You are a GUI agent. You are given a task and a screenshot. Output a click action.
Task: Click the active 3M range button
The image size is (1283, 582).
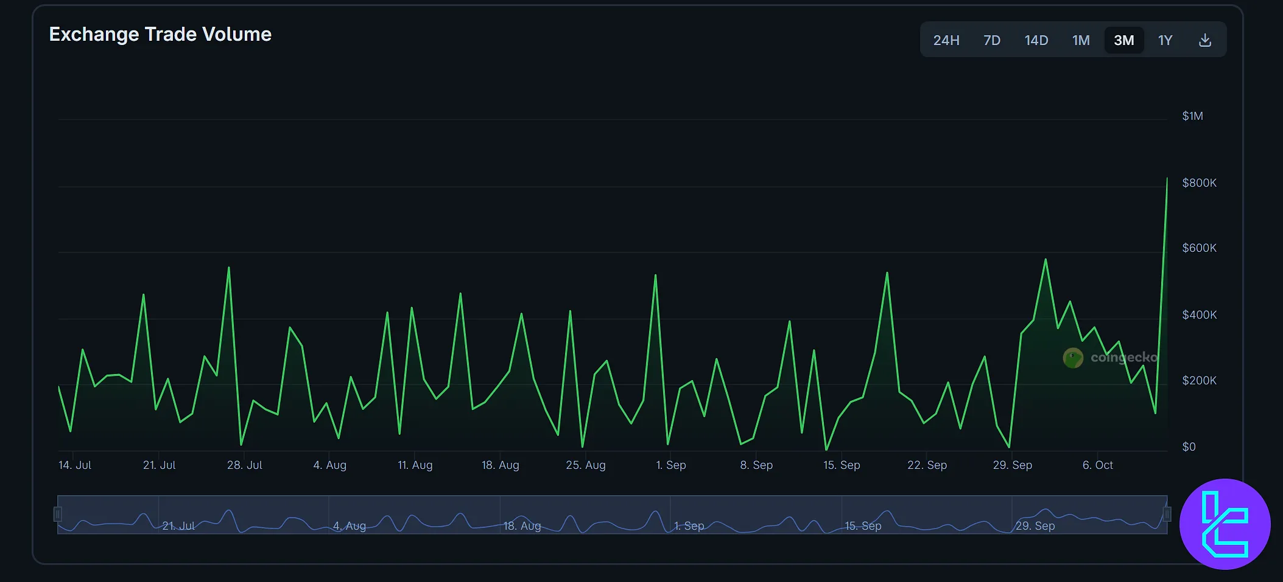[1124, 40]
